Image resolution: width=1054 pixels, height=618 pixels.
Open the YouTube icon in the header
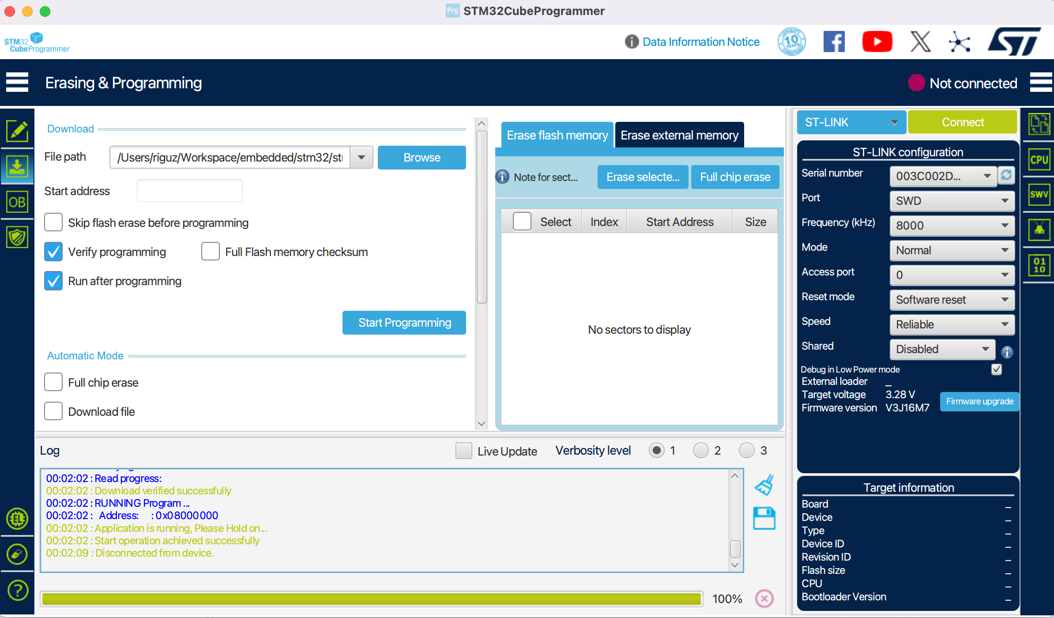(877, 42)
